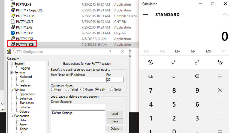Collapse the Window tree node

click(11, 90)
